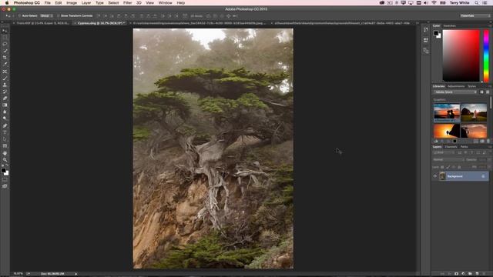Screen dimensions: 493x277
Task: Switch to the Paths tab
Action: [464, 147]
